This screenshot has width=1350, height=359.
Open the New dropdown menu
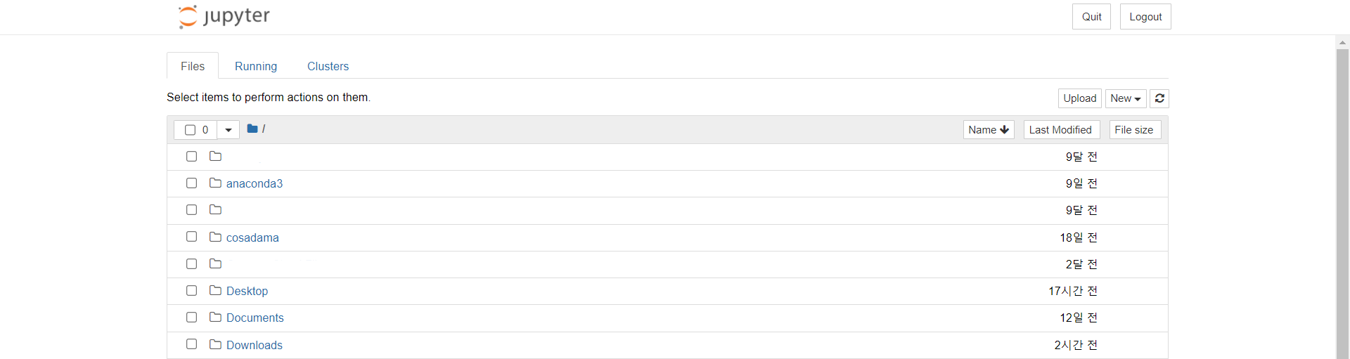point(1126,98)
